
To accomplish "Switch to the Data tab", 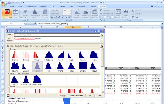I will pyautogui.click(x=54, y=6).
